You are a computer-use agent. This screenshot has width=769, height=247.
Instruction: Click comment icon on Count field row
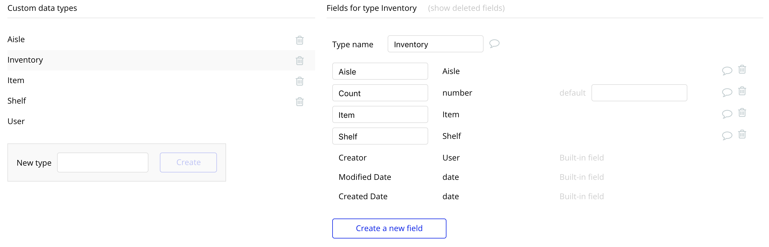[x=726, y=92]
